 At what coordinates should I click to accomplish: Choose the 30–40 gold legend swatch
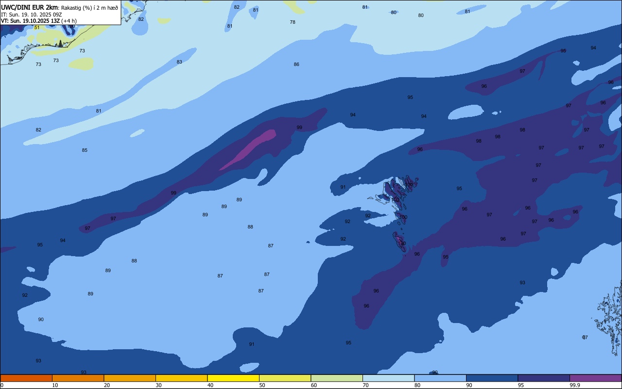coord(181,378)
